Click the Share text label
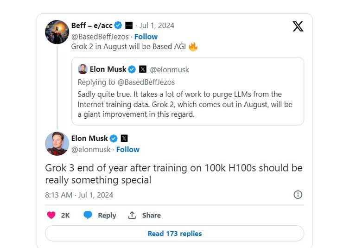356x248 pixels. pyautogui.click(x=151, y=215)
